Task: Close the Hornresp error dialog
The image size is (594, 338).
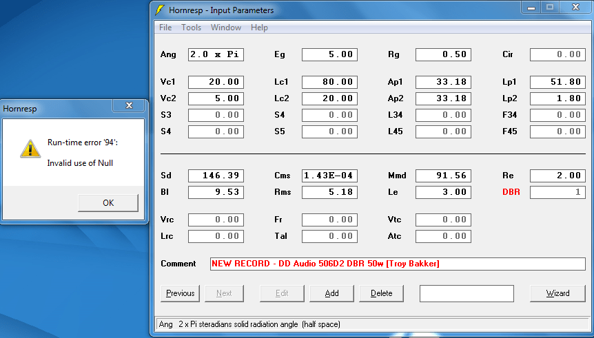Action: (129, 105)
